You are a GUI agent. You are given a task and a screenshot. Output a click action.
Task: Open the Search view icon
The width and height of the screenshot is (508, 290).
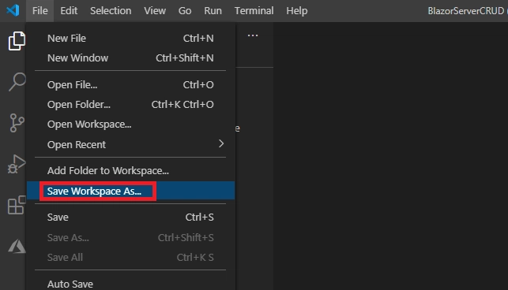tap(17, 81)
